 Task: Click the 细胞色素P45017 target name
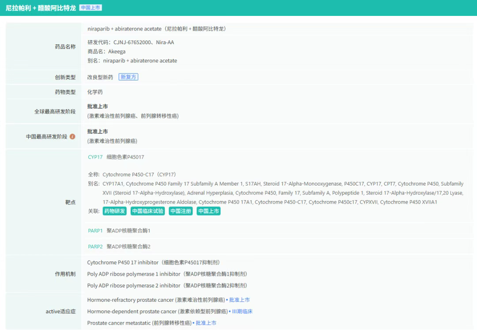(125, 157)
